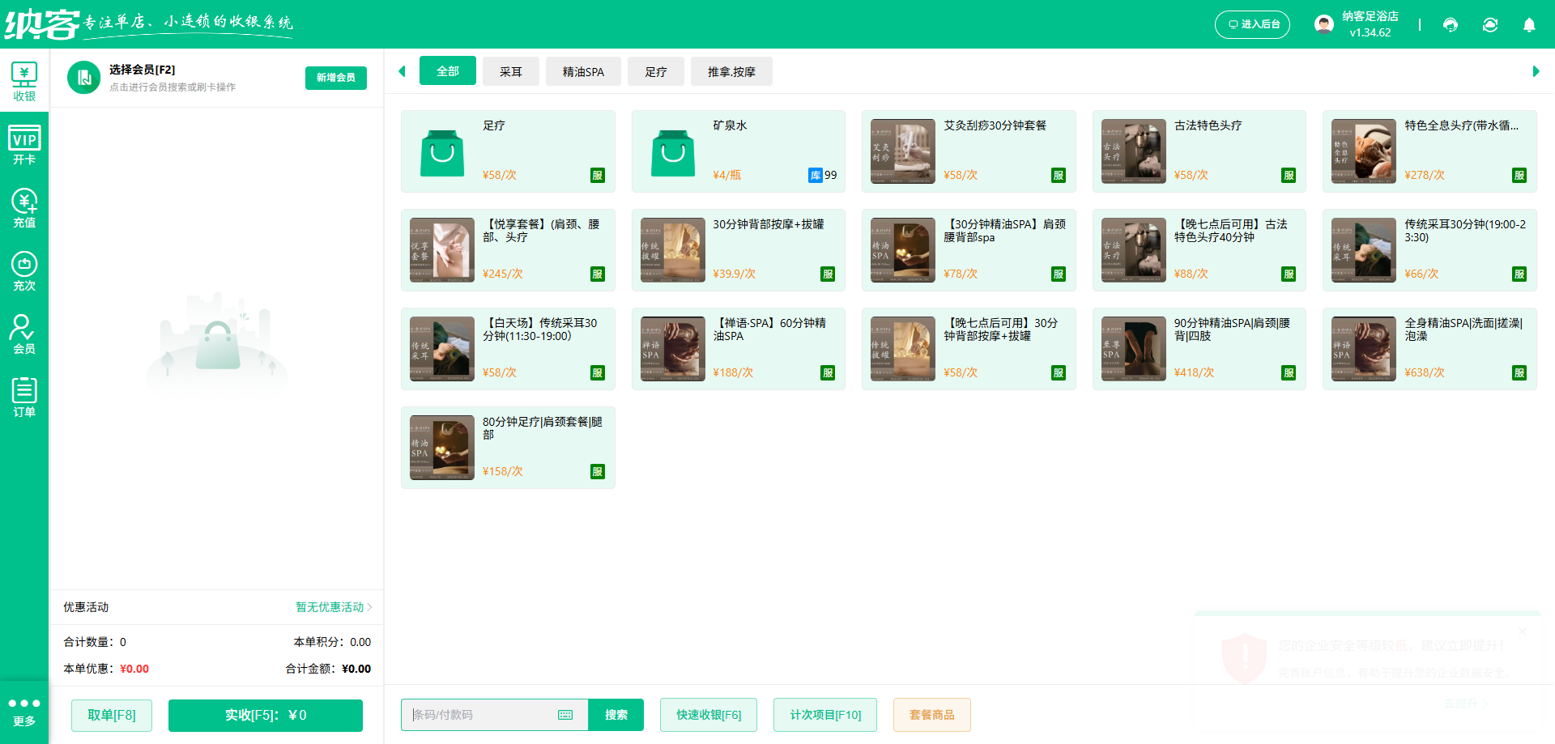Screen dimensions: 1555x744
Task: Open the 收银 cashier sidebar icon
Action: 24,82
